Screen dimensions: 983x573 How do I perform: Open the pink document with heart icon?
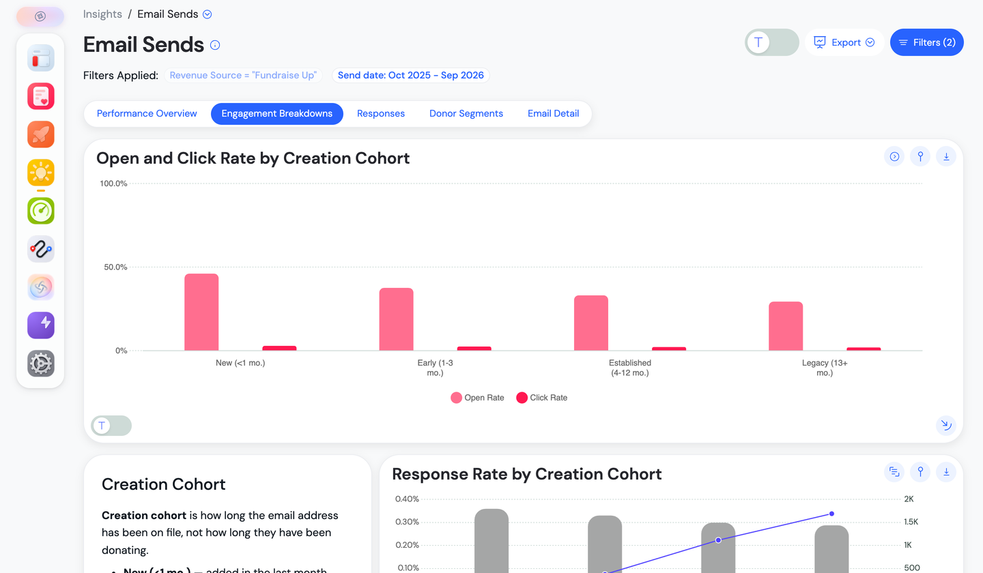[x=41, y=96]
